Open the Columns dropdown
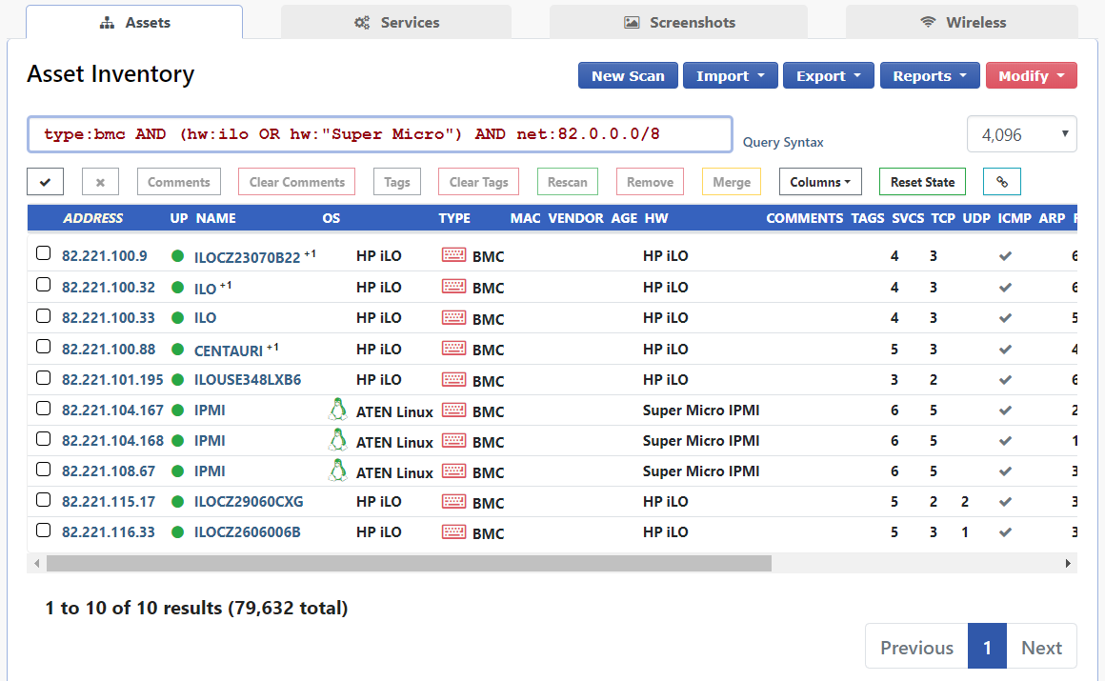The height and width of the screenshot is (681, 1105). [x=820, y=181]
